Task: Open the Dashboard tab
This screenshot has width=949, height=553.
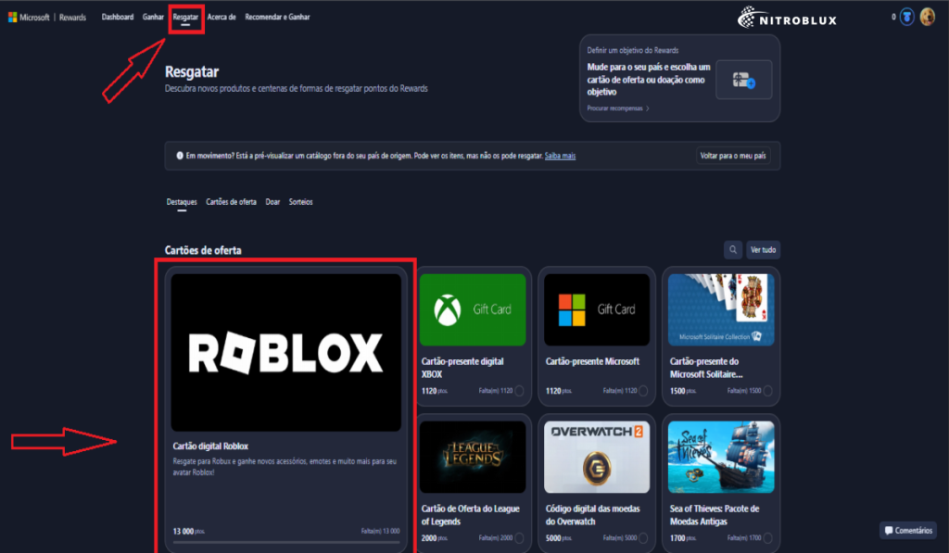Action: (118, 17)
